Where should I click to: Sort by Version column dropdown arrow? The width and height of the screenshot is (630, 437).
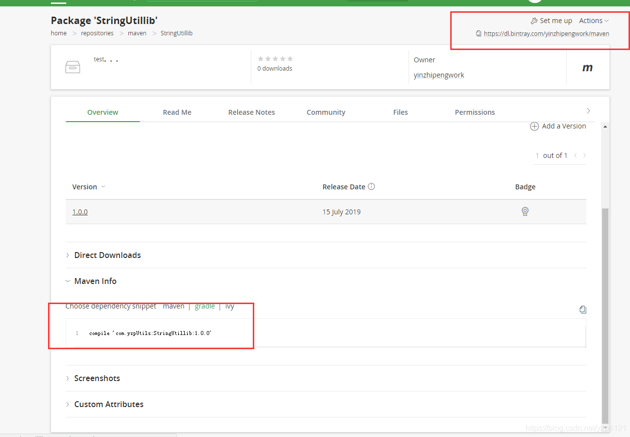pyautogui.click(x=103, y=187)
